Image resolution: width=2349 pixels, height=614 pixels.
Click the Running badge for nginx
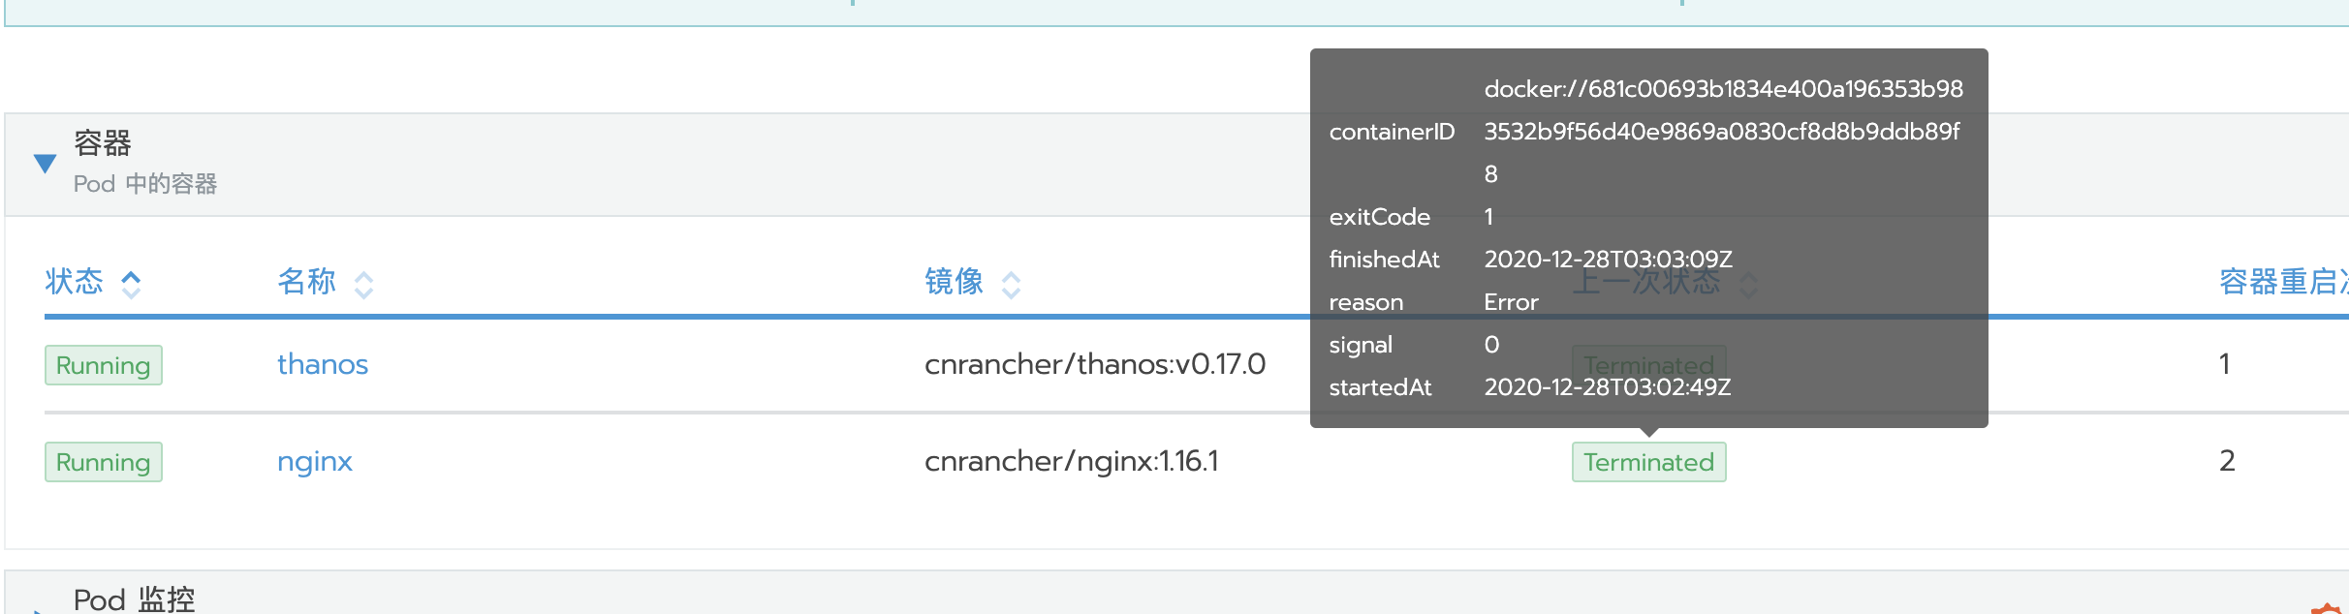coord(104,462)
